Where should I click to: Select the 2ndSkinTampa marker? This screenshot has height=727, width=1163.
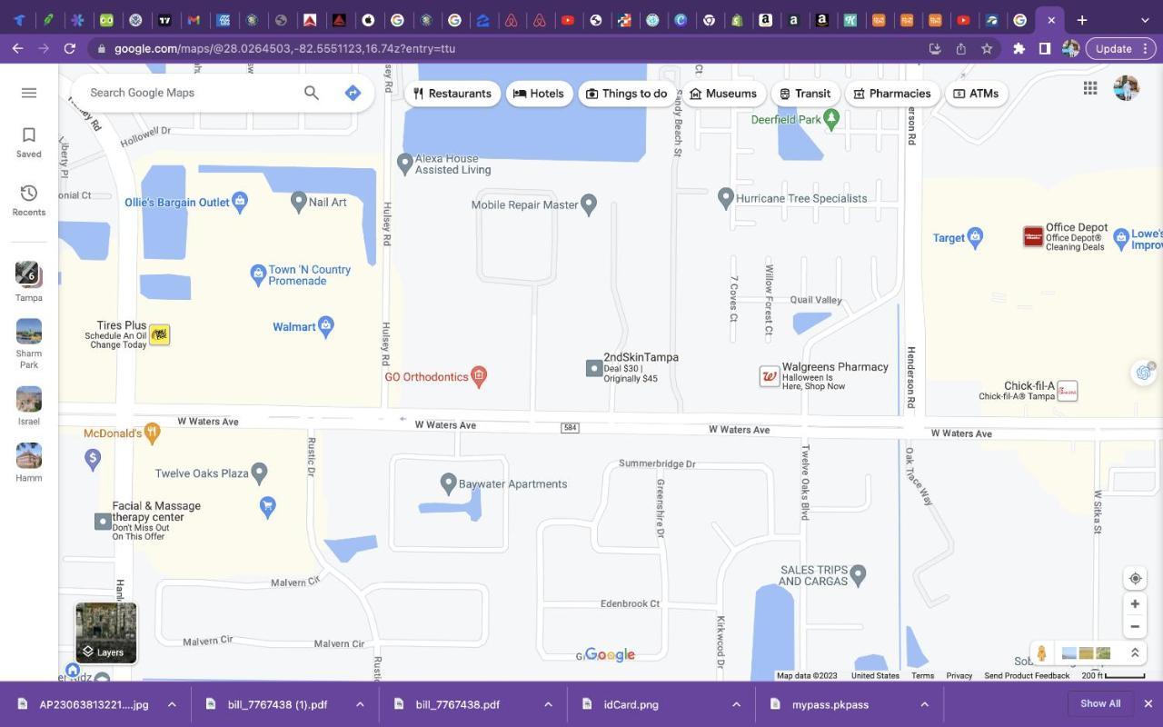pyautogui.click(x=594, y=368)
